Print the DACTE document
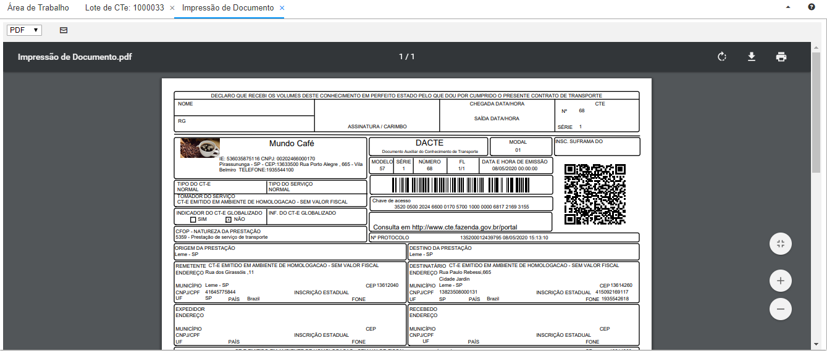The width and height of the screenshot is (827, 351). coord(781,57)
